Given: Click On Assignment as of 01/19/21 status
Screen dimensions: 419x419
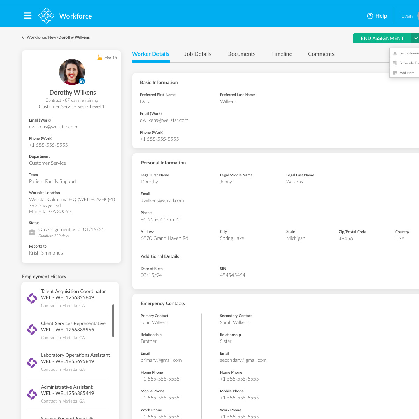Looking at the screenshot, I should [x=71, y=229].
